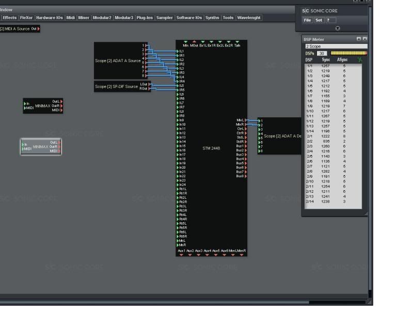Click the ? help button
This screenshot has height=310, width=413.
point(330,20)
